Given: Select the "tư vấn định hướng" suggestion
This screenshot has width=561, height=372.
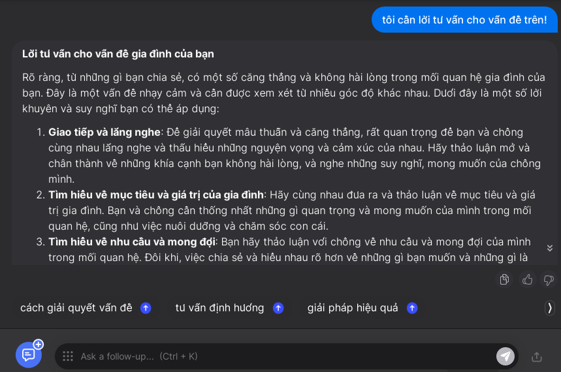Looking at the screenshot, I should point(219,308).
